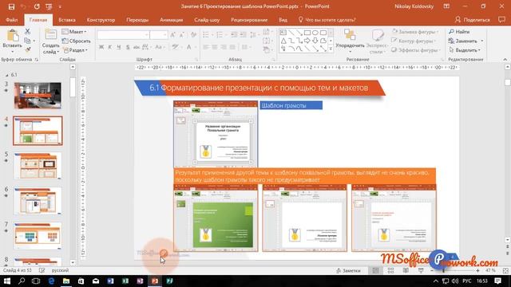Select the triangle shape in the shapes gallery
Viewport: 511px width, 287px height.
pyautogui.click(x=283, y=41)
